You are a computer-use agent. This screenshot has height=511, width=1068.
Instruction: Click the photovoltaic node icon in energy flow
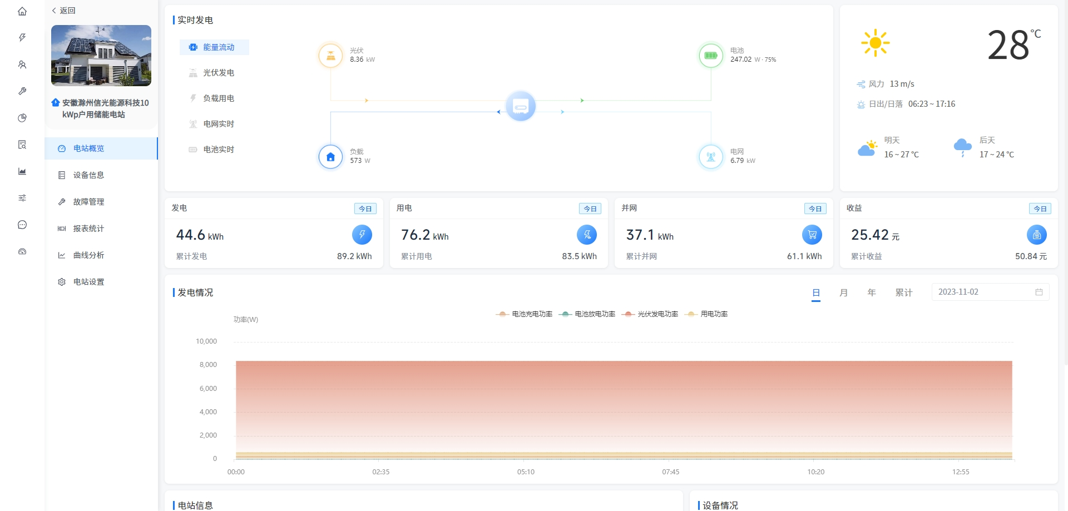[330, 56]
